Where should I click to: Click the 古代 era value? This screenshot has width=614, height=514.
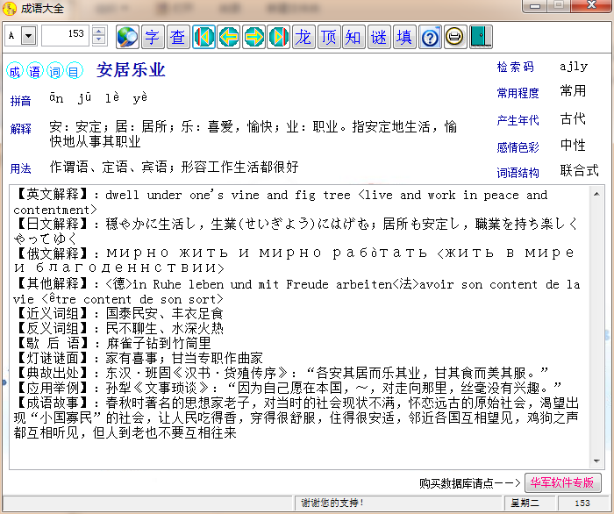[573, 118]
